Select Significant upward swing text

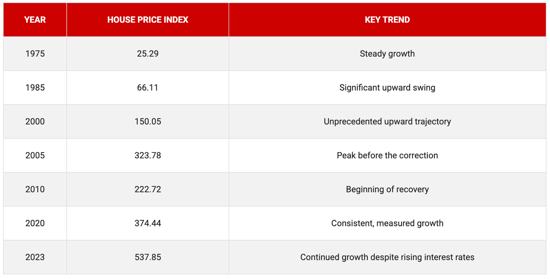coord(387,88)
